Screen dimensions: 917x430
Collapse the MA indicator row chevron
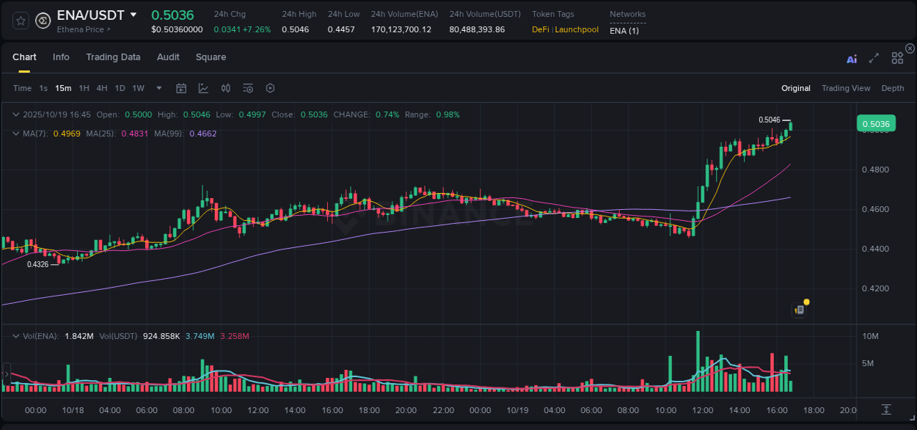pyautogui.click(x=16, y=134)
